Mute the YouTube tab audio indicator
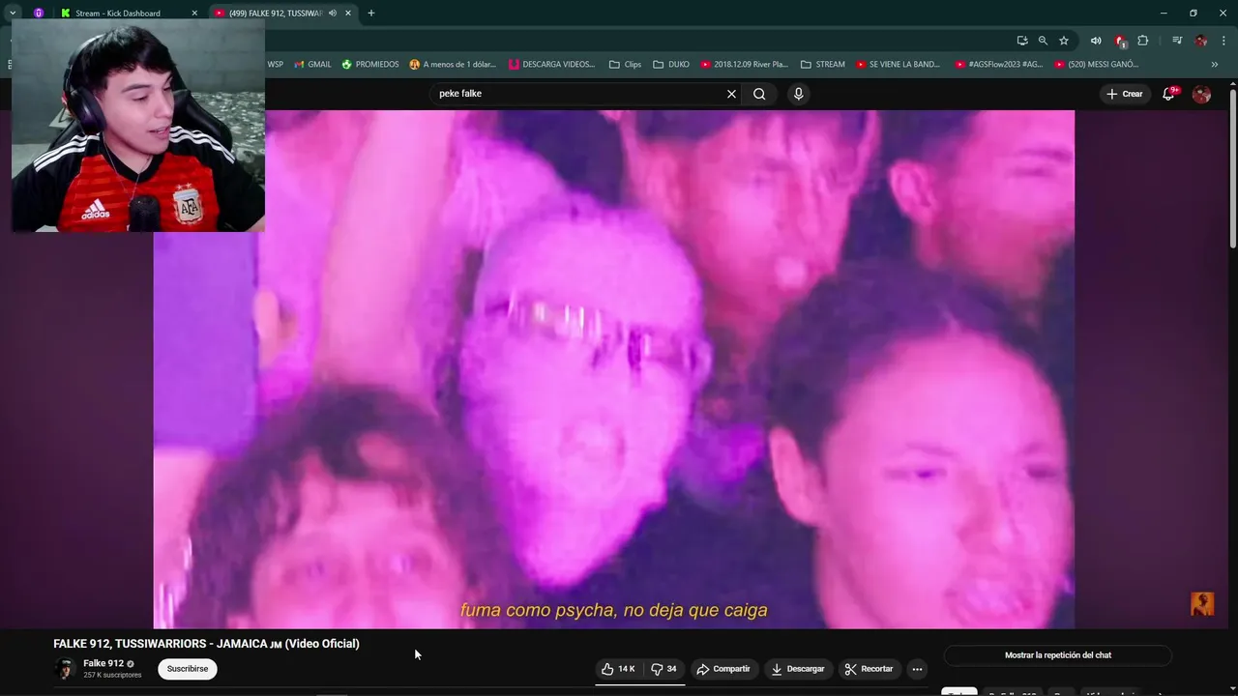Image resolution: width=1238 pixels, height=696 pixels. tap(333, 14)
